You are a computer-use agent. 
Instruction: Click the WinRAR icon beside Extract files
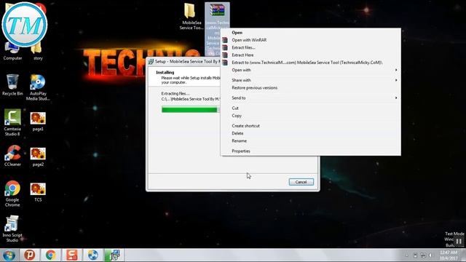(x=225, y=47)
